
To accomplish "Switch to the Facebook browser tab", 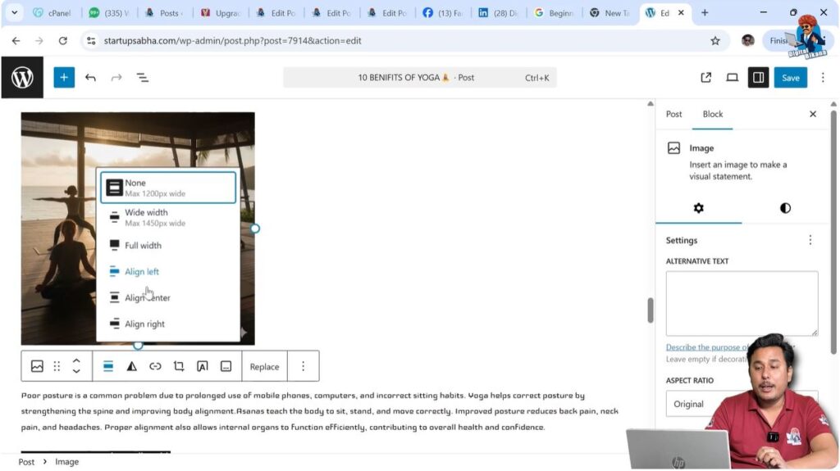I will point(442,13).
